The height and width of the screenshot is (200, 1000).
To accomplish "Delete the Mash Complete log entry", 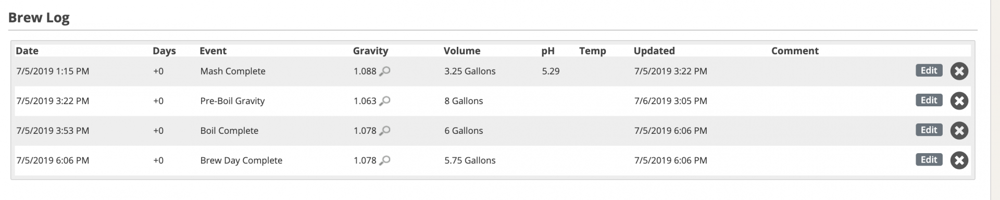I will tap(959, 71).
